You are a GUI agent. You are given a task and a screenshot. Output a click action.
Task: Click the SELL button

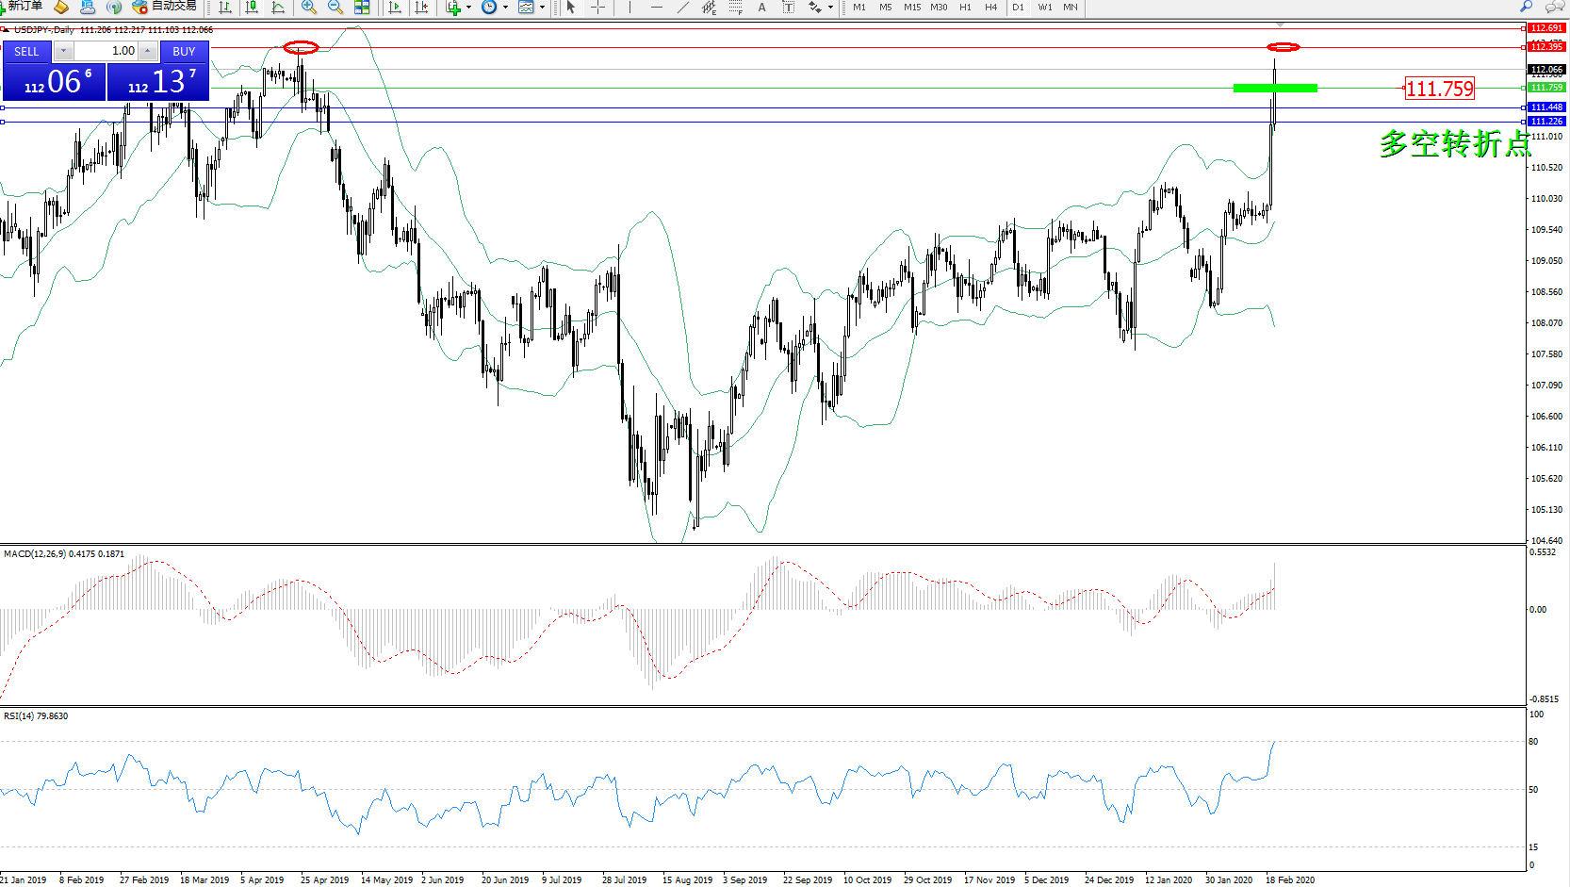point(26,52)
